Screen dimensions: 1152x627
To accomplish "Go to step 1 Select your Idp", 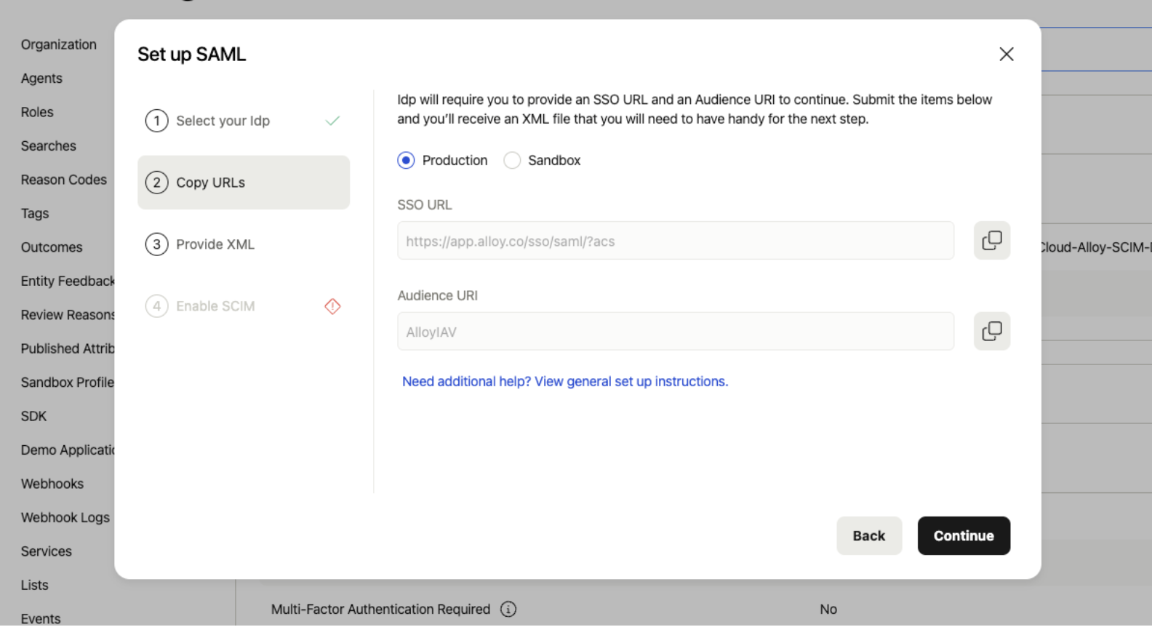I will pos(244,121).
